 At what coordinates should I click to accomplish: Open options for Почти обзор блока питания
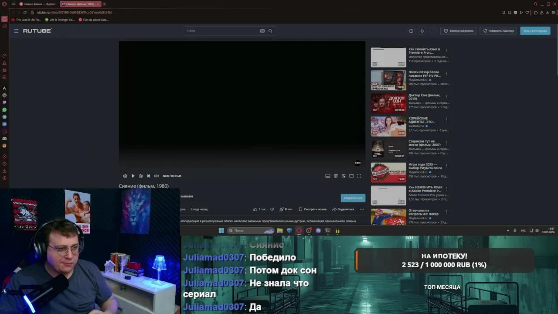[x=446, y=74]
